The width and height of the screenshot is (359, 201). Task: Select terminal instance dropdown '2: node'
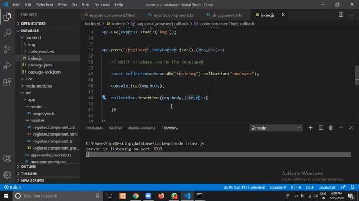pos(276,128)
